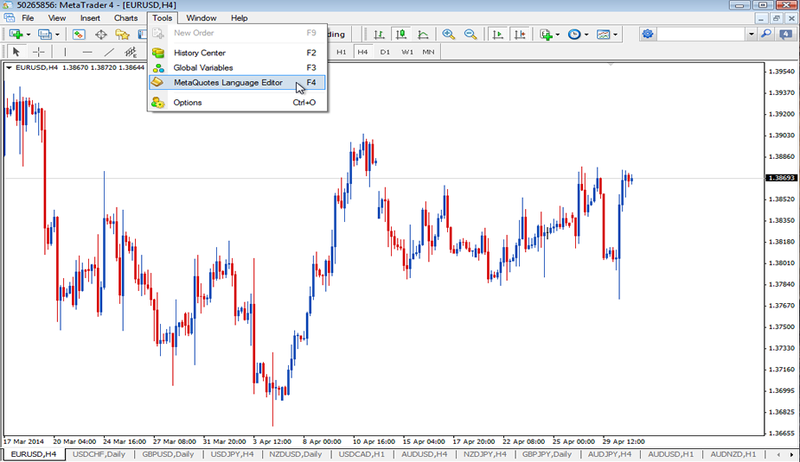Open the Window menu
Viewport: 800px width, 462px height.
click(x=201, y=18)
